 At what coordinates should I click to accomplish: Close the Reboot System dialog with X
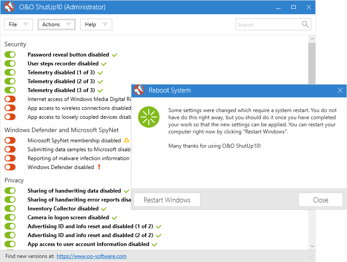(x=340, y=90)
